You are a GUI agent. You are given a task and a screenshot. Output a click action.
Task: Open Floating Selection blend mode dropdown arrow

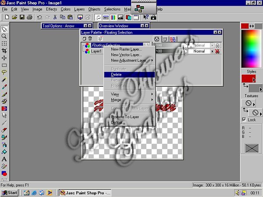click(212, 46)
